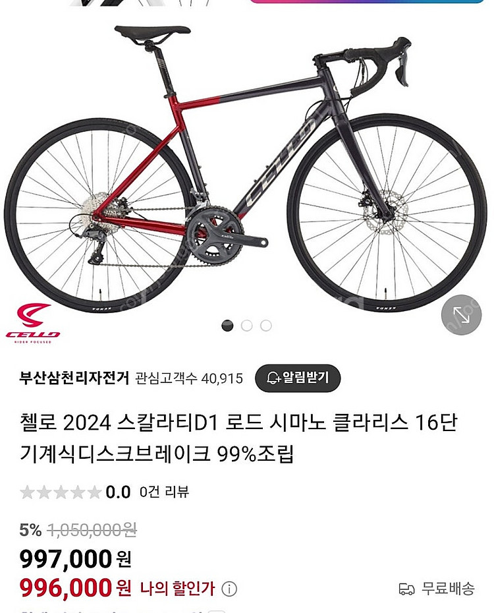Tap the Cello road bike product photo
The image size is (494, 613).
tap(246, 172)
